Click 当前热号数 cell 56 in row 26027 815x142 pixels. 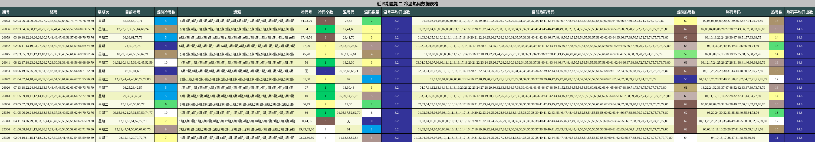[x=686, y=79]
